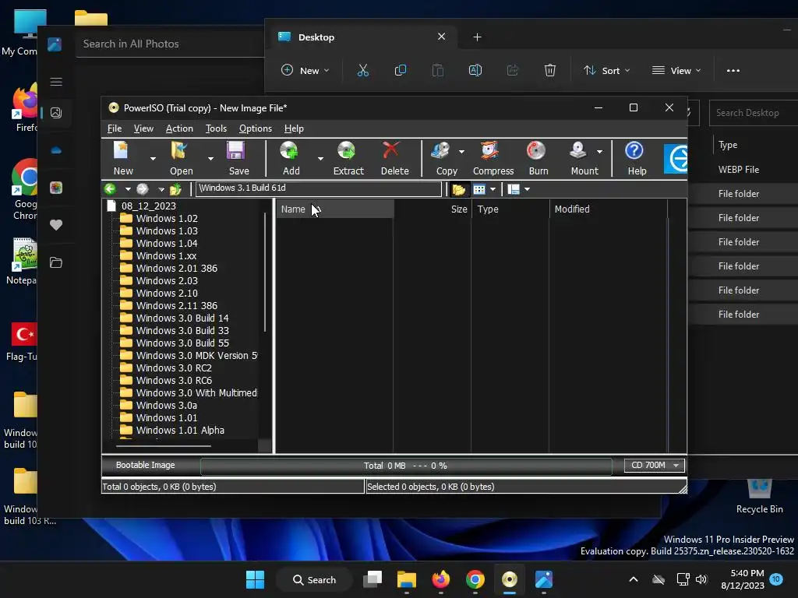Select the Desktop tab in Explorer

click(x=362, y=37)
